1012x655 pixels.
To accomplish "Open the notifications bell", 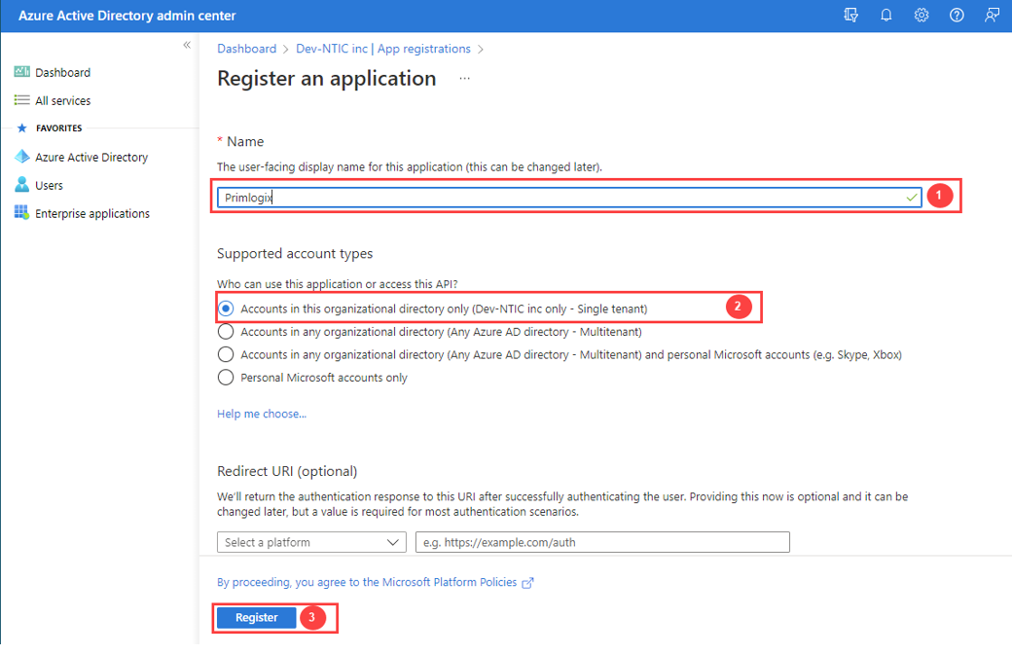I will coord(886,16).
